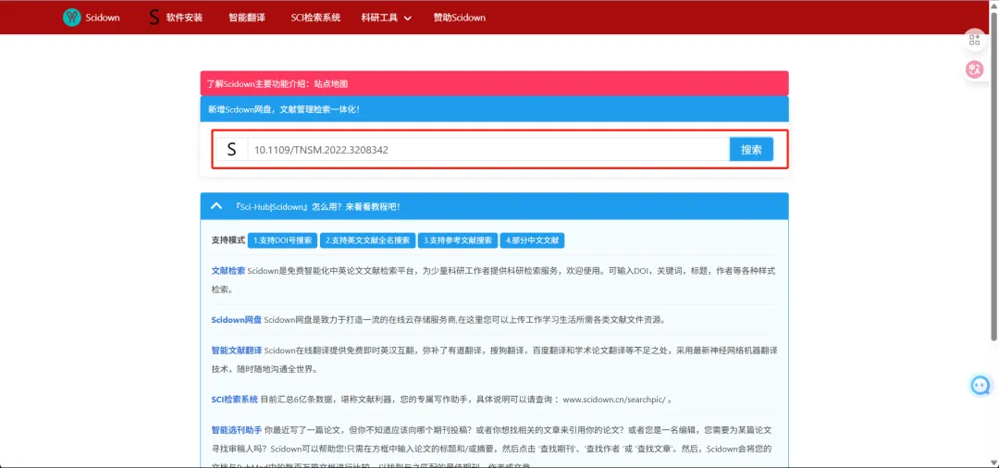Click the 新增Scdown网盘 announcement banner

pos(494,109)
